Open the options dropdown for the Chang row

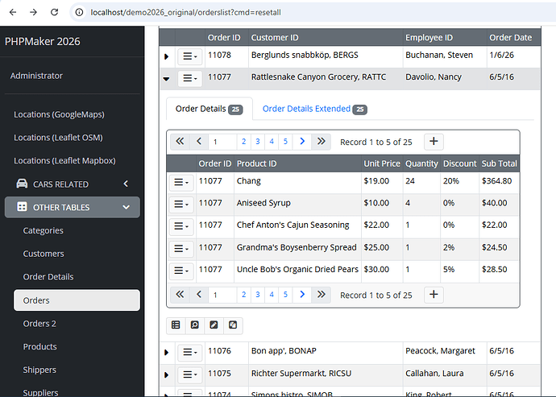tap(180, 182)
